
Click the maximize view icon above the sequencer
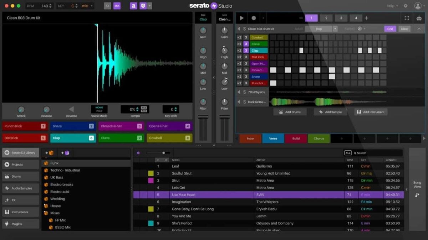click(x=407, y=17)
